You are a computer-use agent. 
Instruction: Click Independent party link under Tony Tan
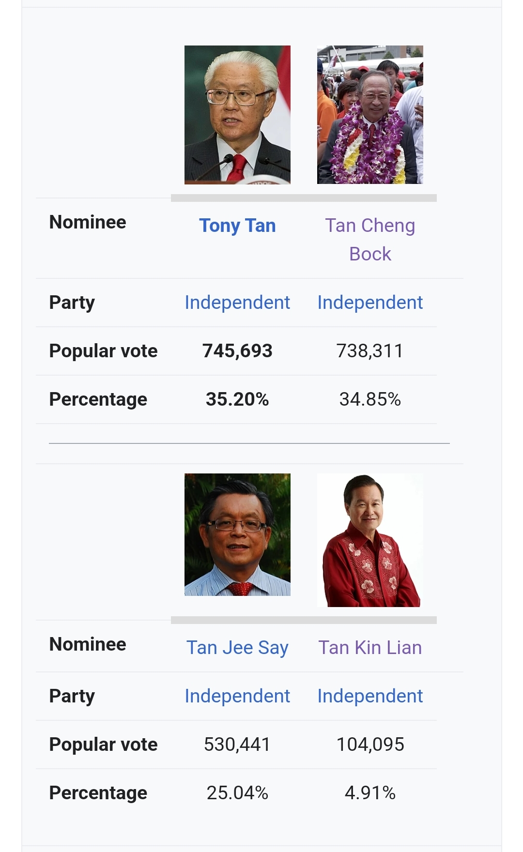pyautogui.click(x=237, y=303)
